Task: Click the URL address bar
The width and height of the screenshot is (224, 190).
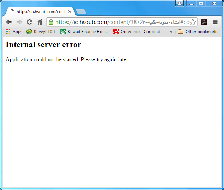Action: tap(121, 22)
